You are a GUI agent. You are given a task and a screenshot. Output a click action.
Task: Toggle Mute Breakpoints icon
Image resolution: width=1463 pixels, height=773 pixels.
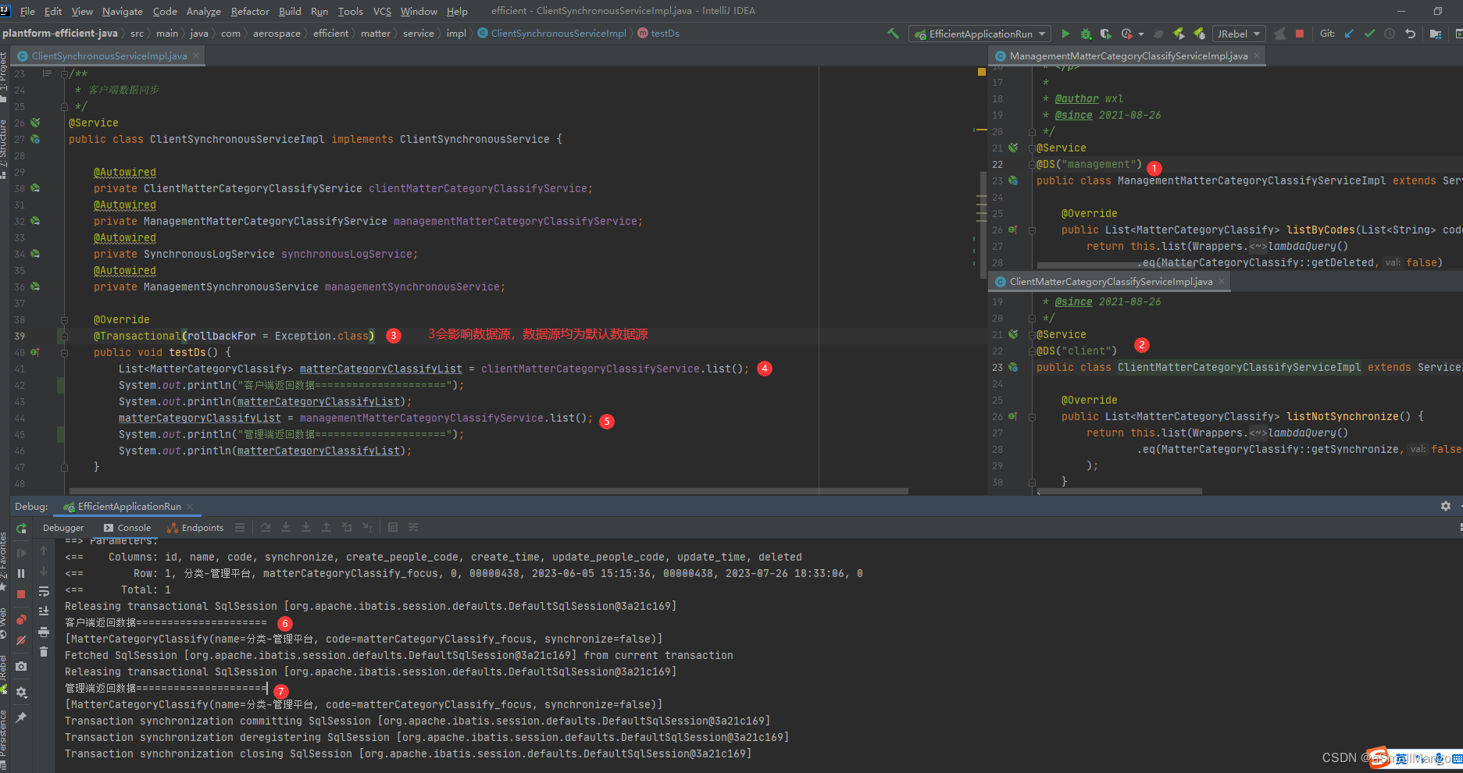coord(21,640)
